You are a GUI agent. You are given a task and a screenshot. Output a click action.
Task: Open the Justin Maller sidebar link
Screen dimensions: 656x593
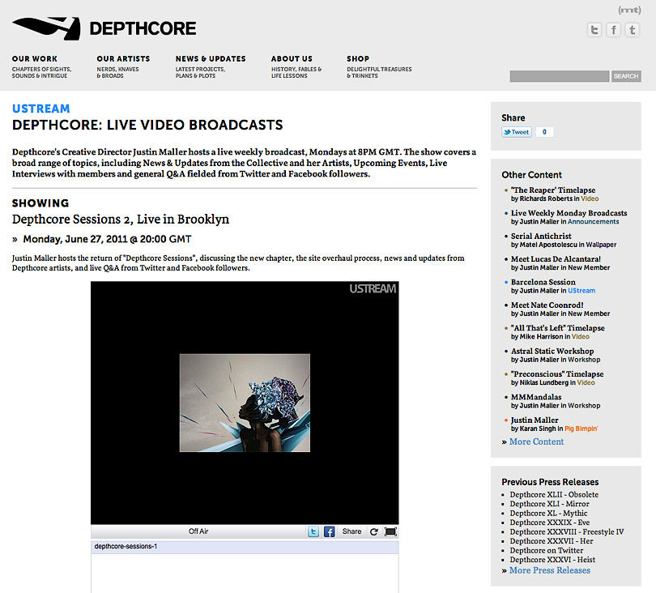(x=535, y=420)
